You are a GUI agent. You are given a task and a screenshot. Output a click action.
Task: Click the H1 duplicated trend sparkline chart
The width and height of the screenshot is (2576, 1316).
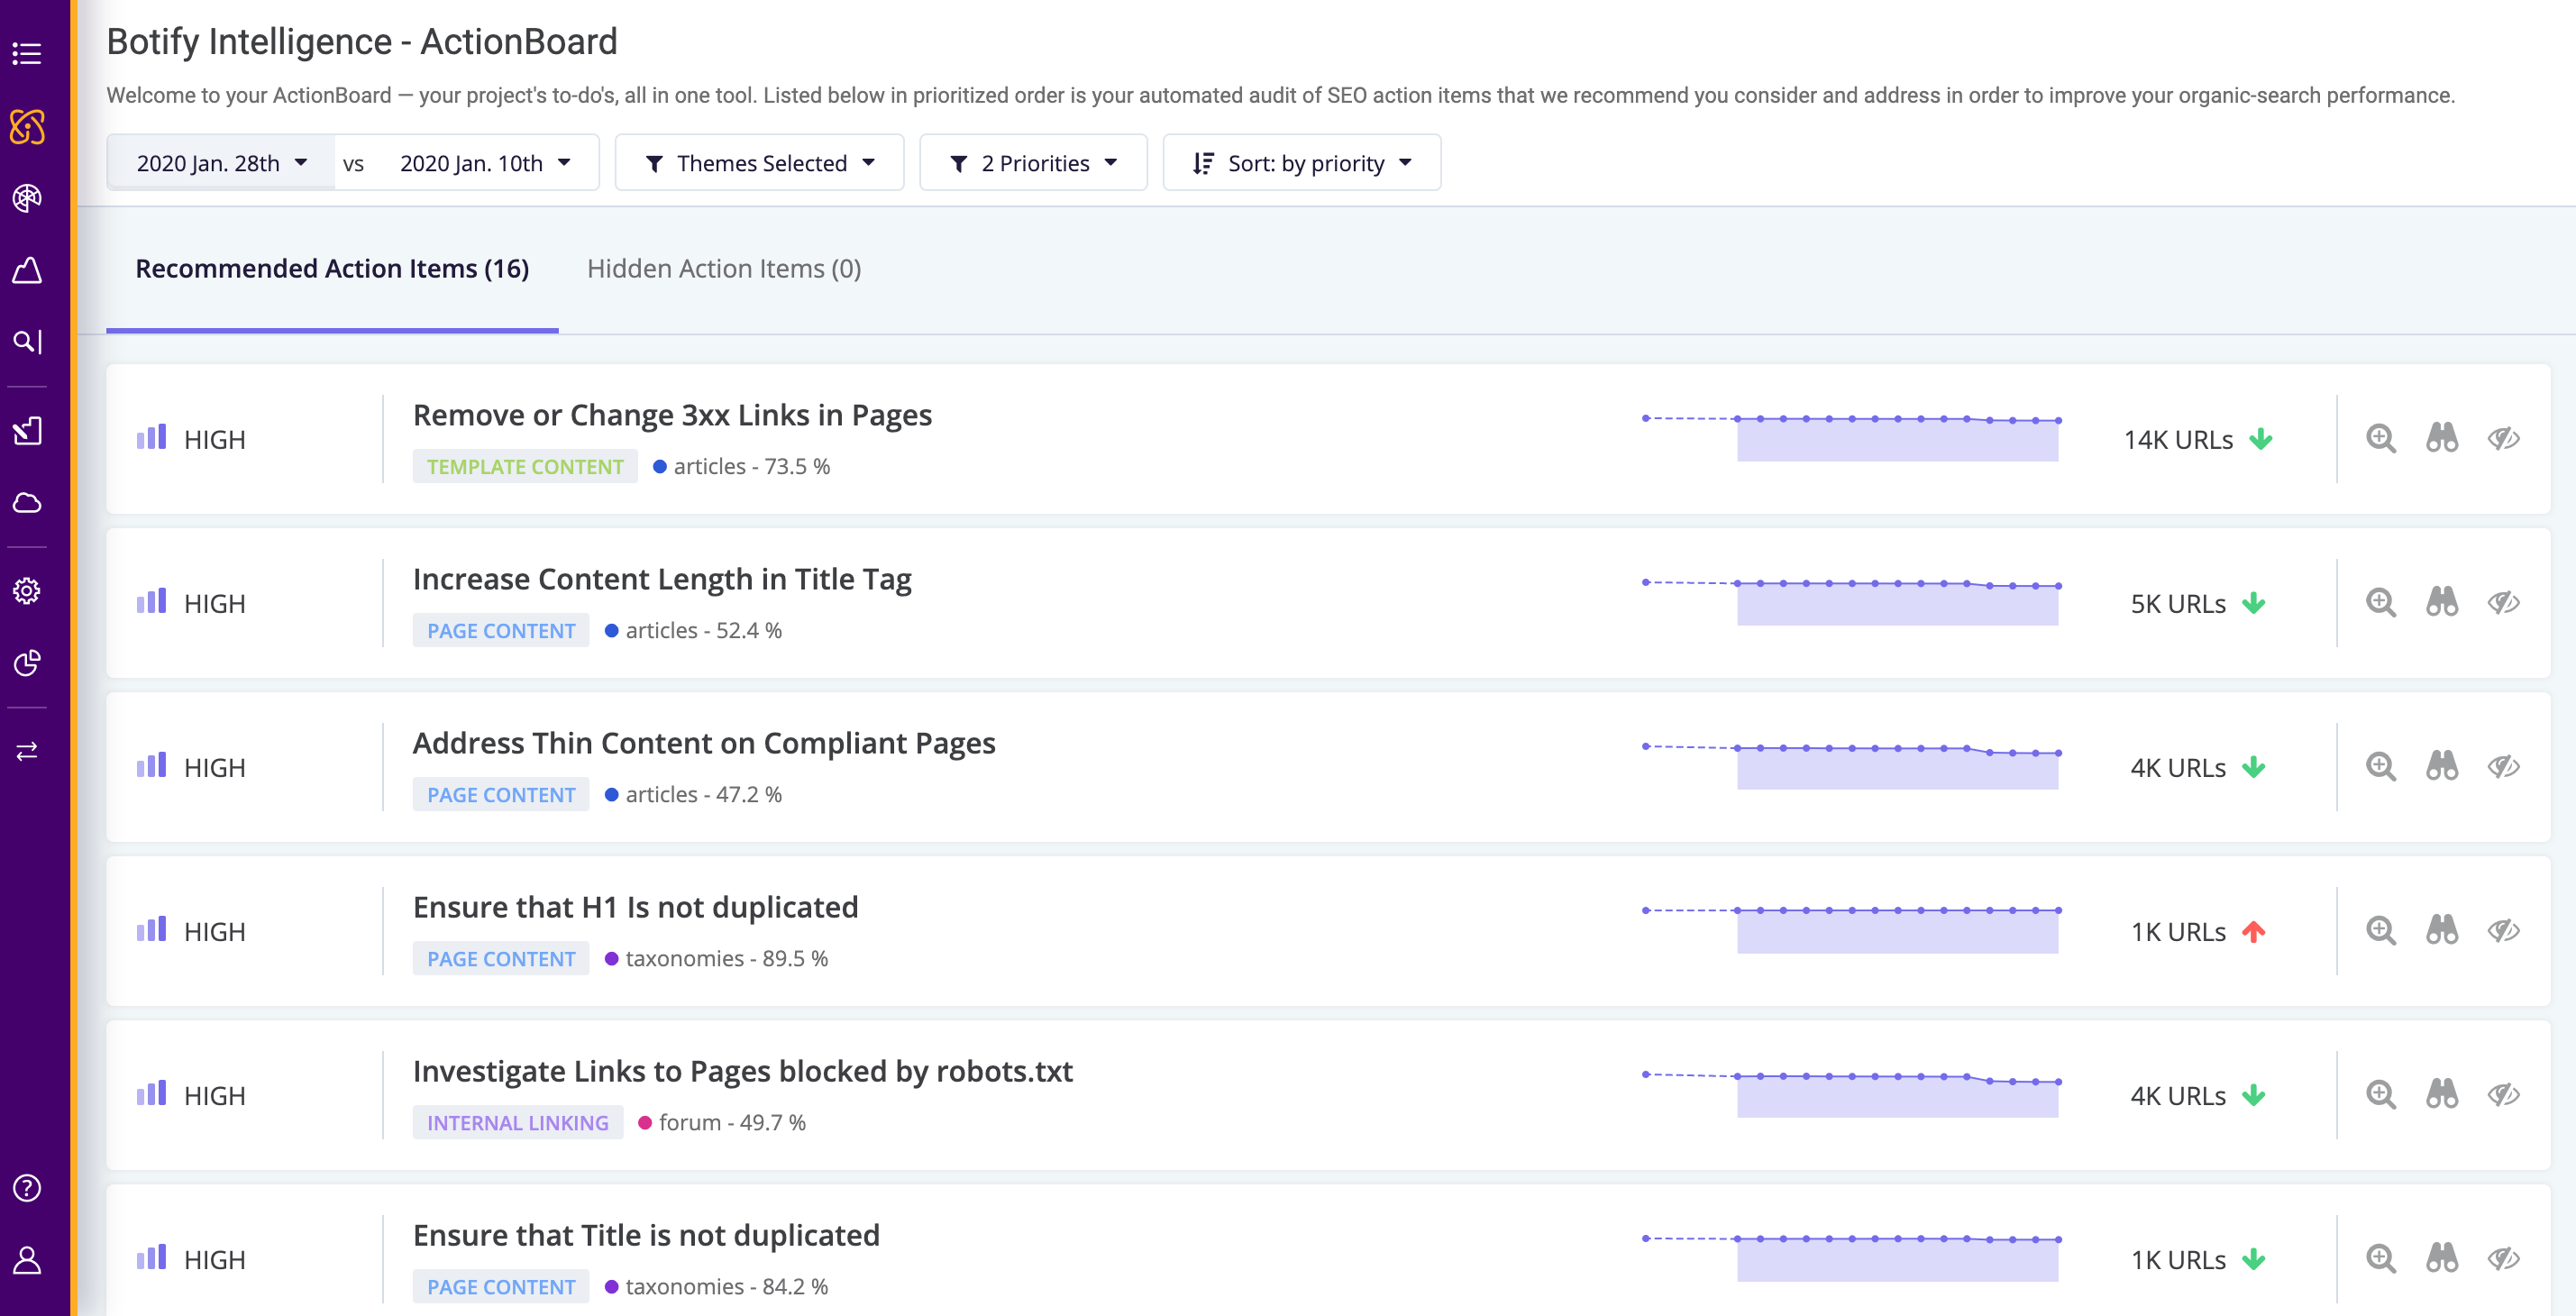[x=1852, y=929]
